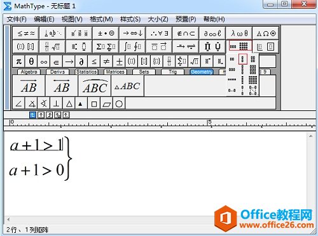This screenshot has width=318, height=236.
Task: Insert the parallelogram symbol
Action: [x=107, y=103]
